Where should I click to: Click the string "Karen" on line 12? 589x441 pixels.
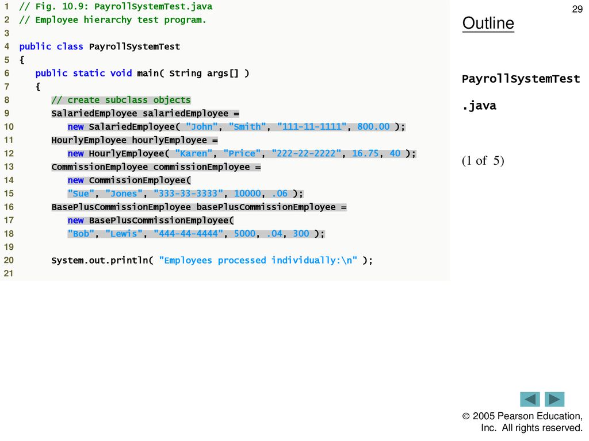pos(193,153)
